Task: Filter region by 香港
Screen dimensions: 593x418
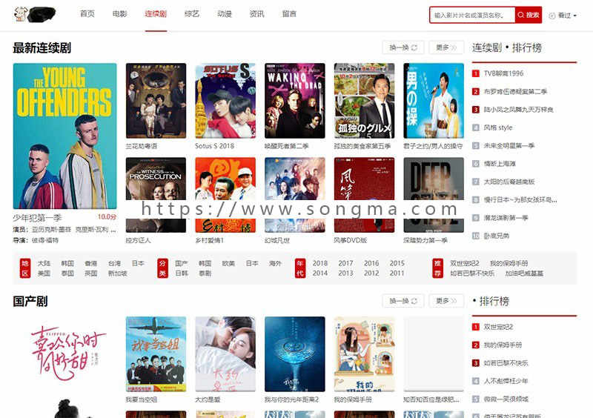Action: tap(91, 263)
